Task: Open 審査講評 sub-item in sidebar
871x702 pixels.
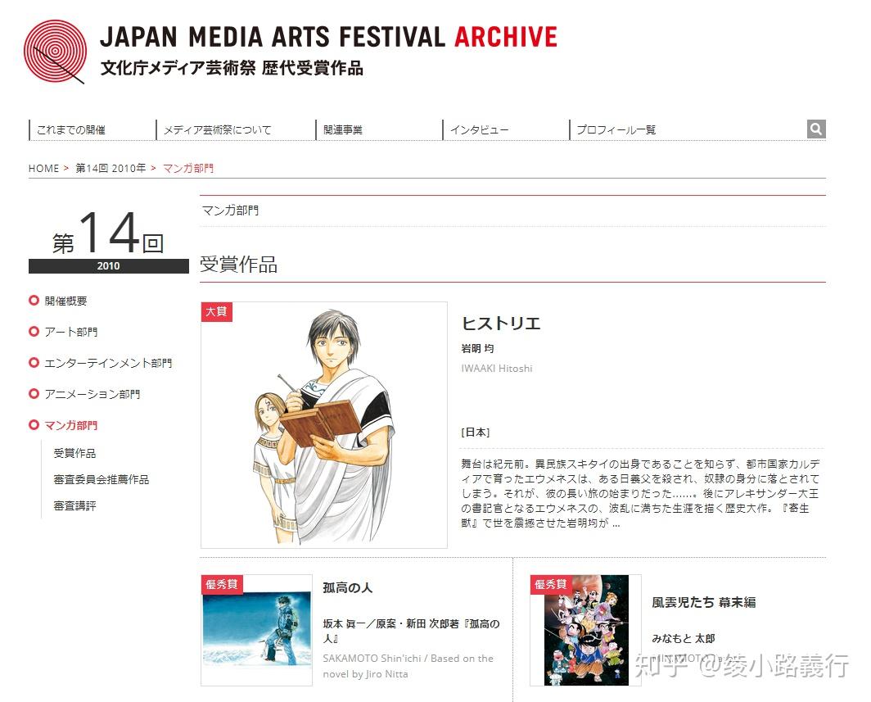Action: [x=74, y=505]
